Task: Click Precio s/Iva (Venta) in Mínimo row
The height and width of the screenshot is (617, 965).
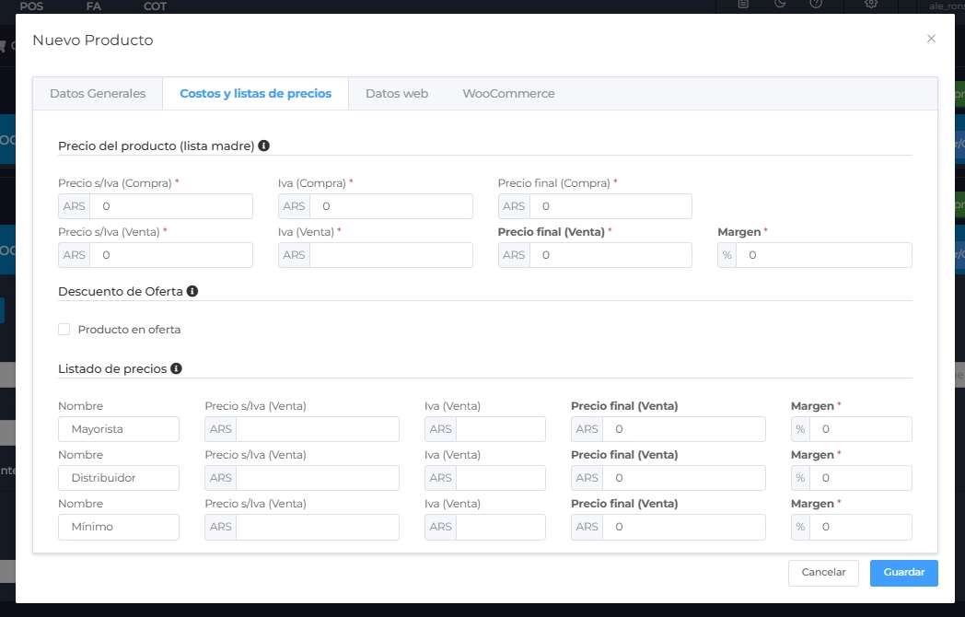Action: pos(318,527)
